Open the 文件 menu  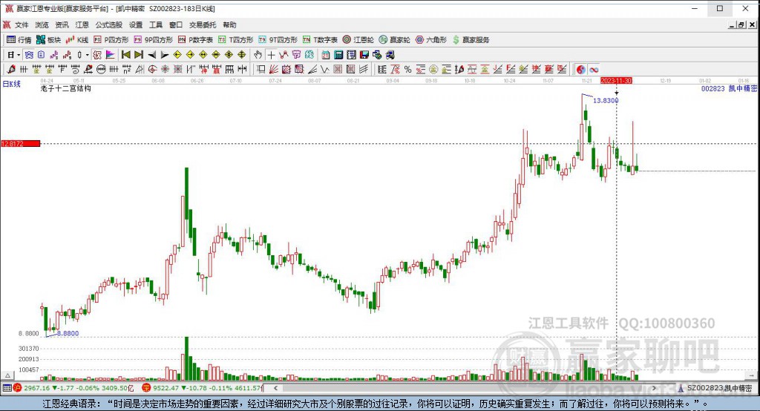pos(22,24)
